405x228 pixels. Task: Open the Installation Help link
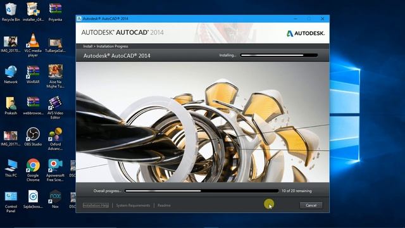(96, 205)
